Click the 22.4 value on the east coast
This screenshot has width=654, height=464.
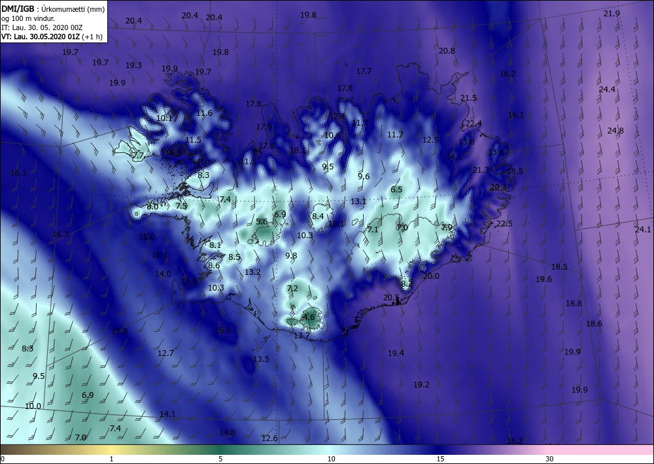click(x=473, y=124)
